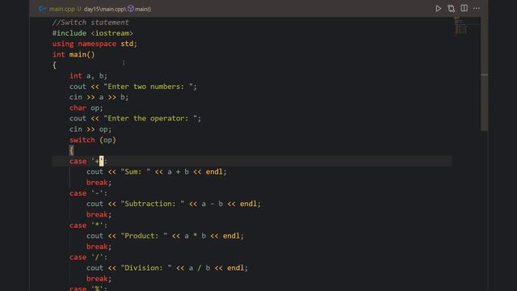The height and width of the screenshot is (291, 517).
Task: Click break under the Sum line
Action: tap(99, 183)
